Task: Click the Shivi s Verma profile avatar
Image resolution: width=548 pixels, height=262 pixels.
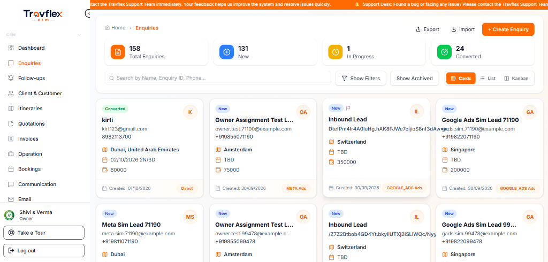Action: click(9, 215)
